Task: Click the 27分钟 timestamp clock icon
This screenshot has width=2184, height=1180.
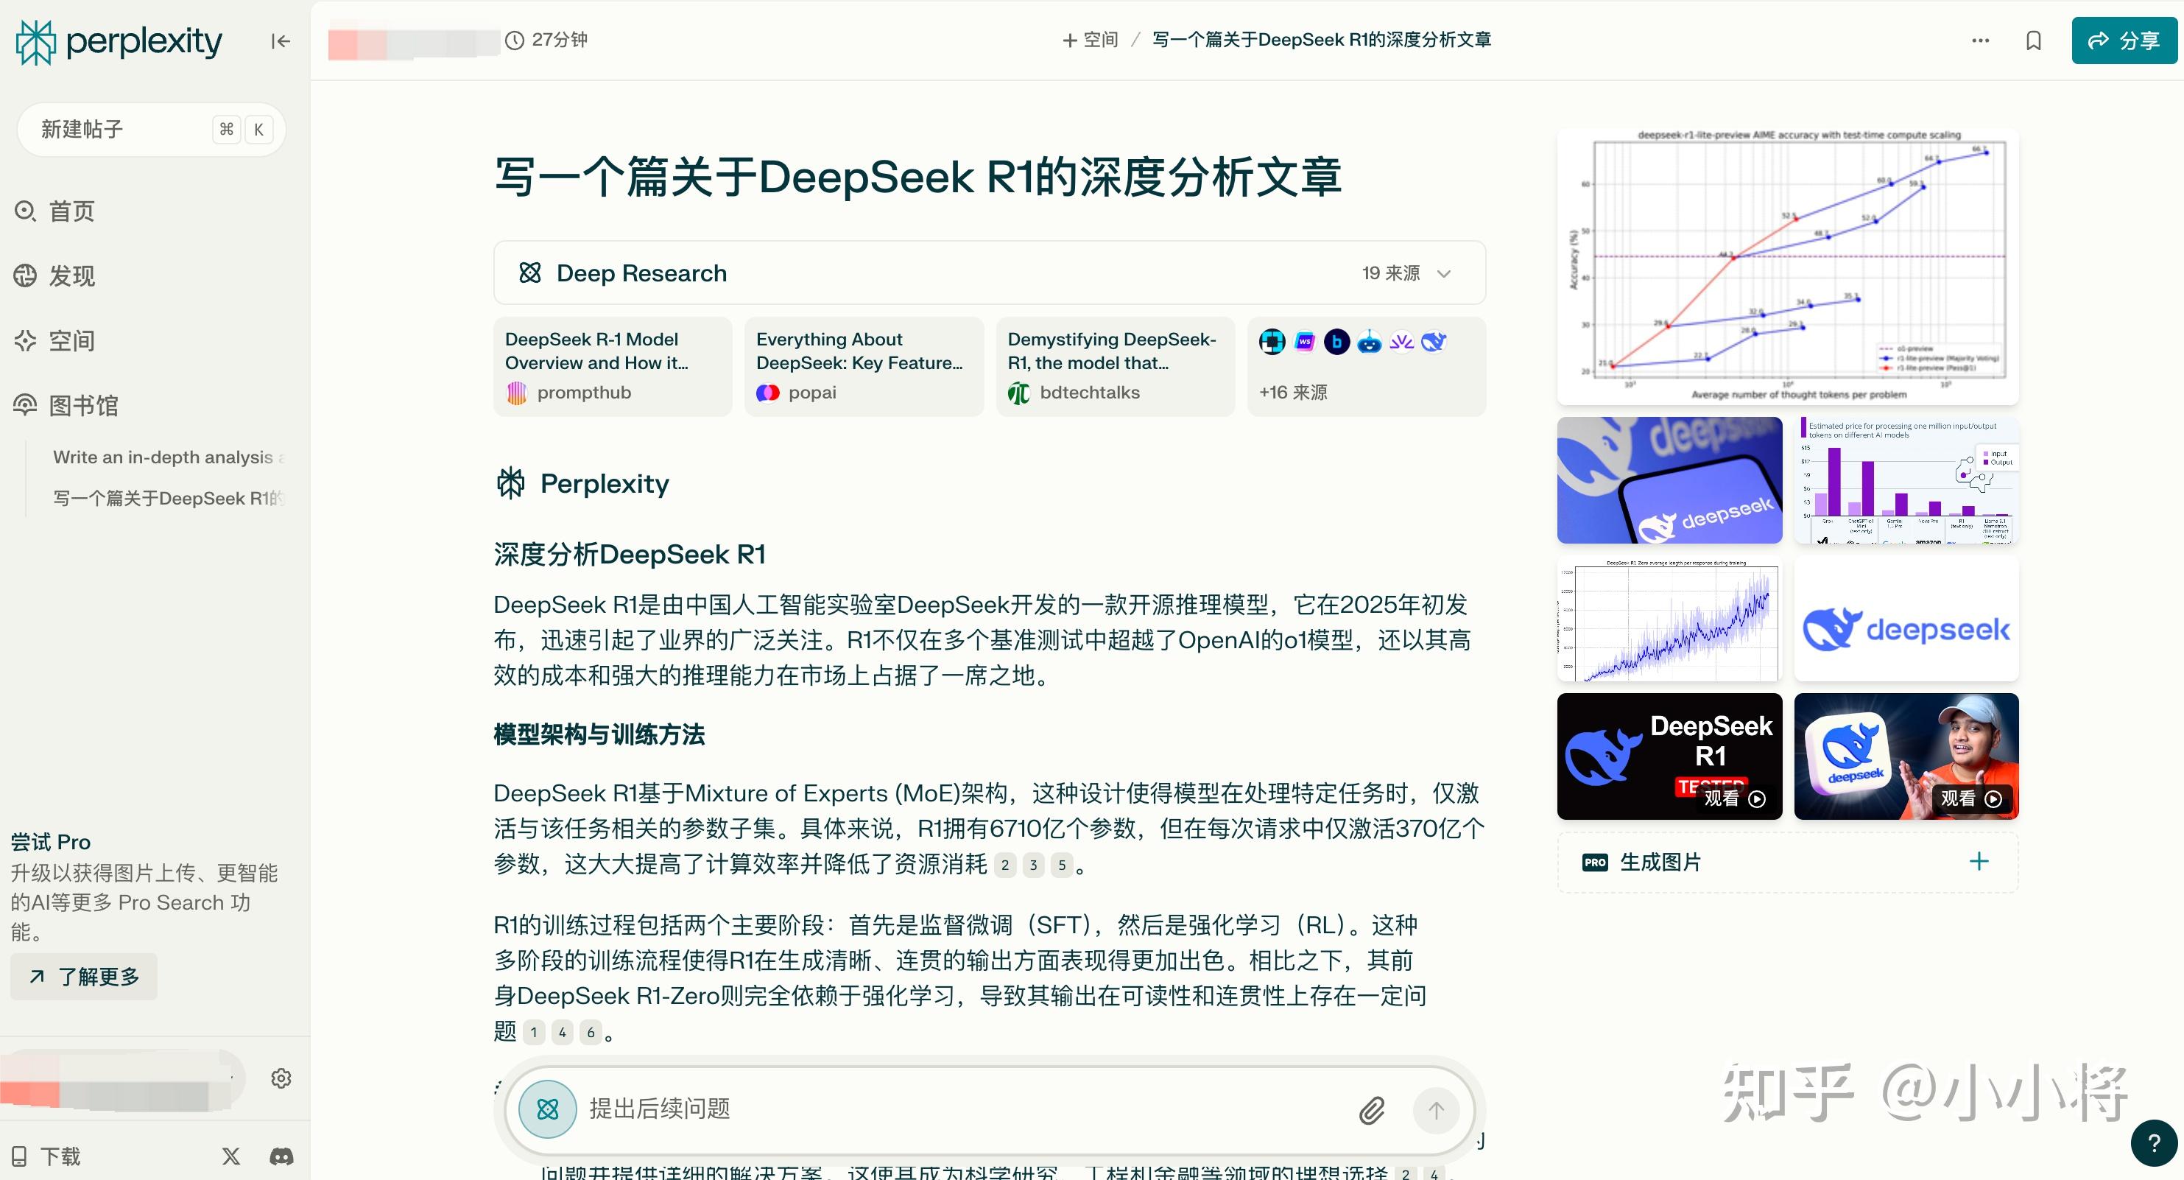Action: click(x=515, y=40)
